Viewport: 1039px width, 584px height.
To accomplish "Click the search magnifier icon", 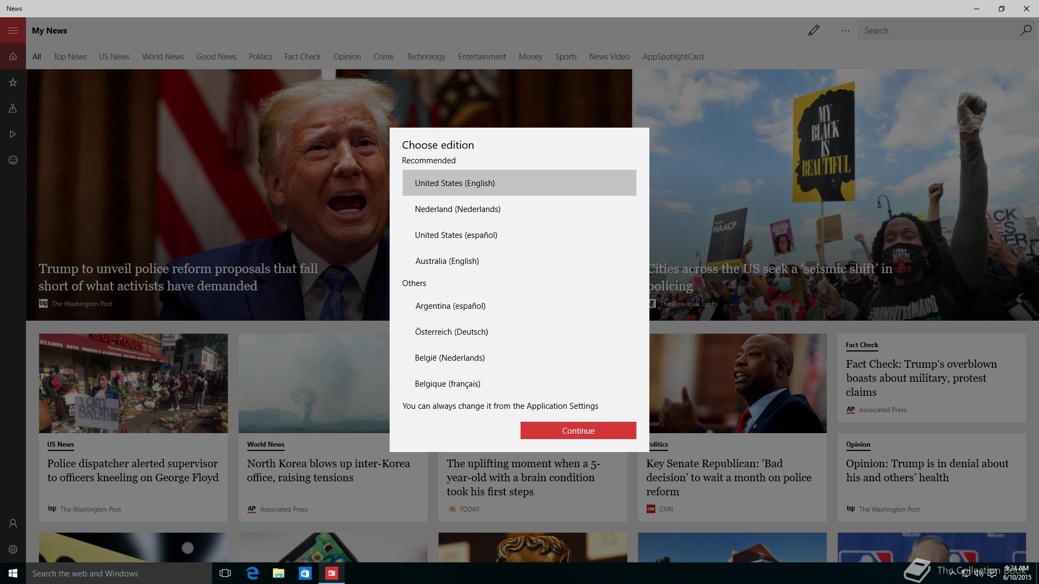I will click(x=1025, y=31).
